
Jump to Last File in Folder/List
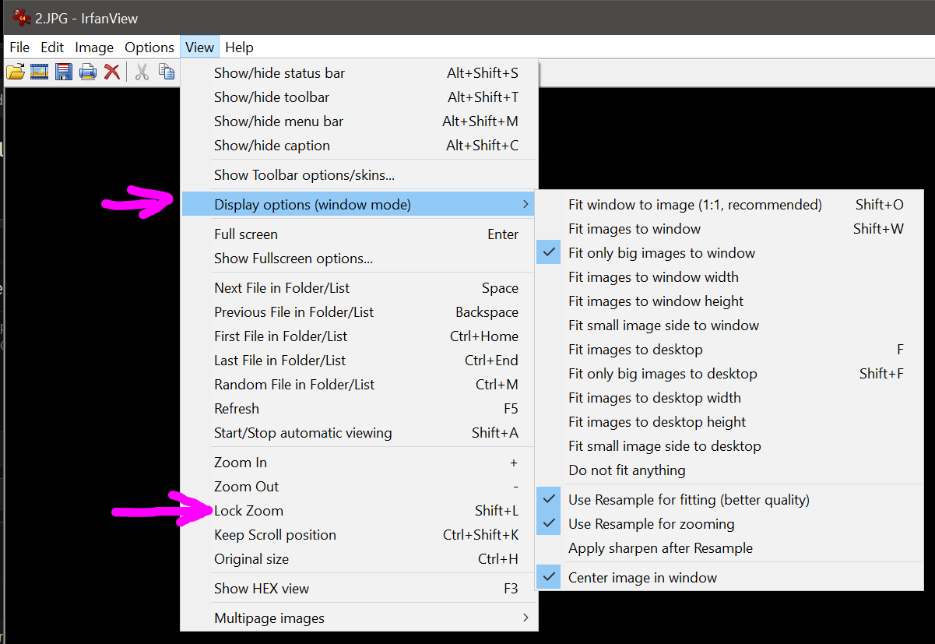point(359,361)
